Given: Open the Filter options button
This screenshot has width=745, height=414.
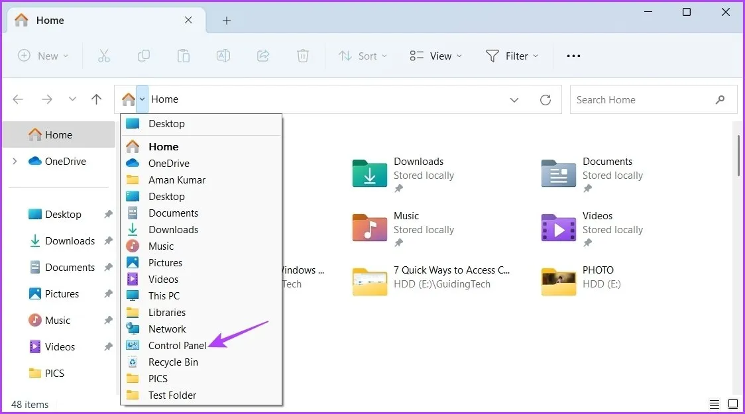Looking at the screenshot, I should coord(512,56).
